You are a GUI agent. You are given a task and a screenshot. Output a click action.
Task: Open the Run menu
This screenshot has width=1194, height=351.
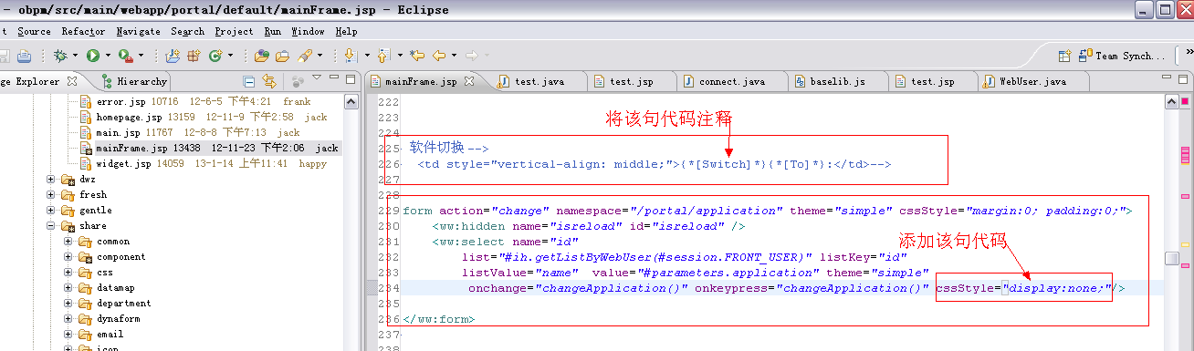272,31
